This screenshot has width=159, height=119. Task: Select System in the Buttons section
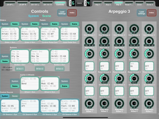coord(5,56)
